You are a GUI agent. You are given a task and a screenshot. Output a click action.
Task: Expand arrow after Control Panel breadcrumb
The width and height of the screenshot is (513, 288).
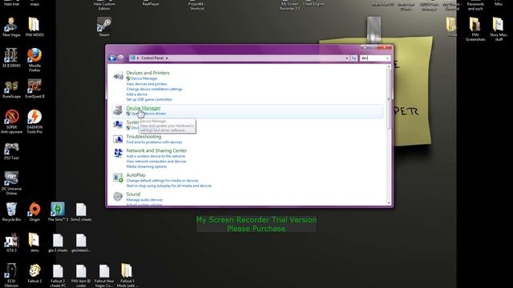click(x=167, y=58)
